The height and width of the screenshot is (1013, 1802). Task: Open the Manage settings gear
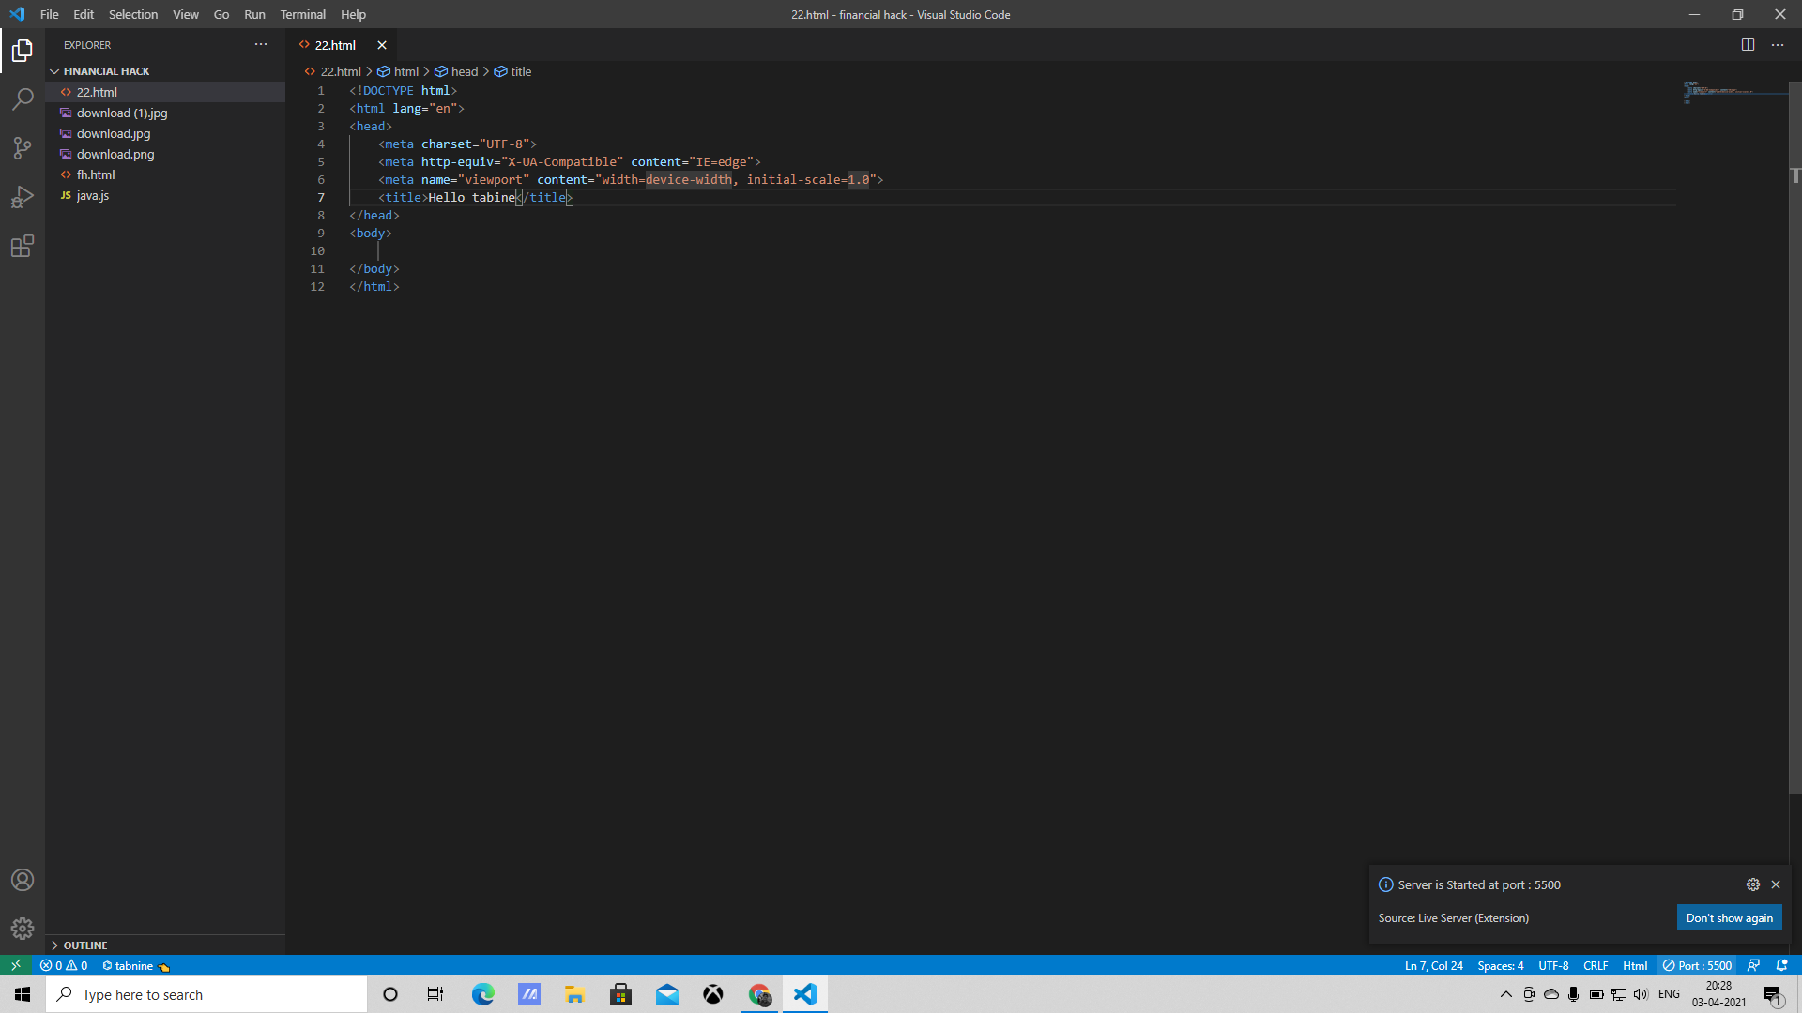point(23,929)
